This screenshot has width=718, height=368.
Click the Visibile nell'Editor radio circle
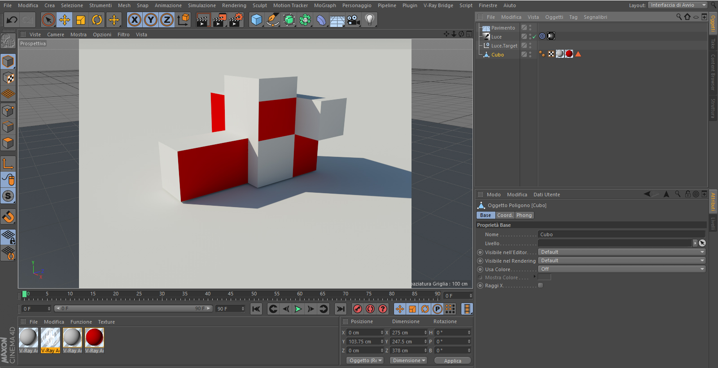(480, 252)
